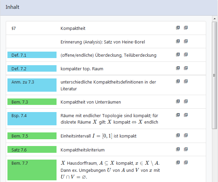The width and height of the screenshot is (218, 182).
Task: Play video for Satz von Heine-Borel
Action: click(178, 41)
